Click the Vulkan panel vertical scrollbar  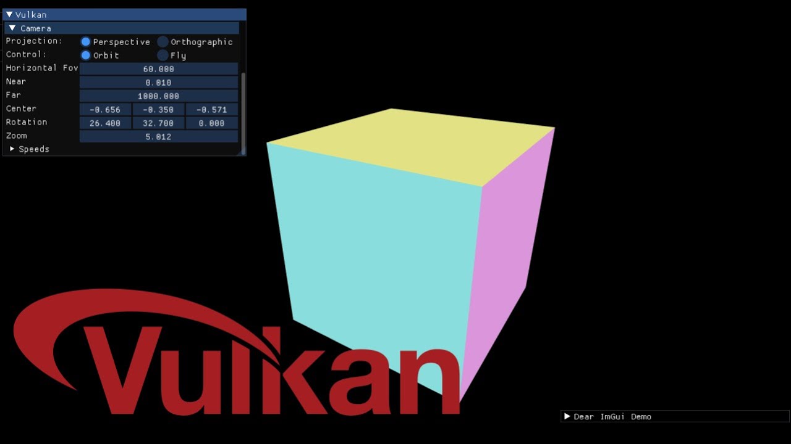click(x=243, y=113)
